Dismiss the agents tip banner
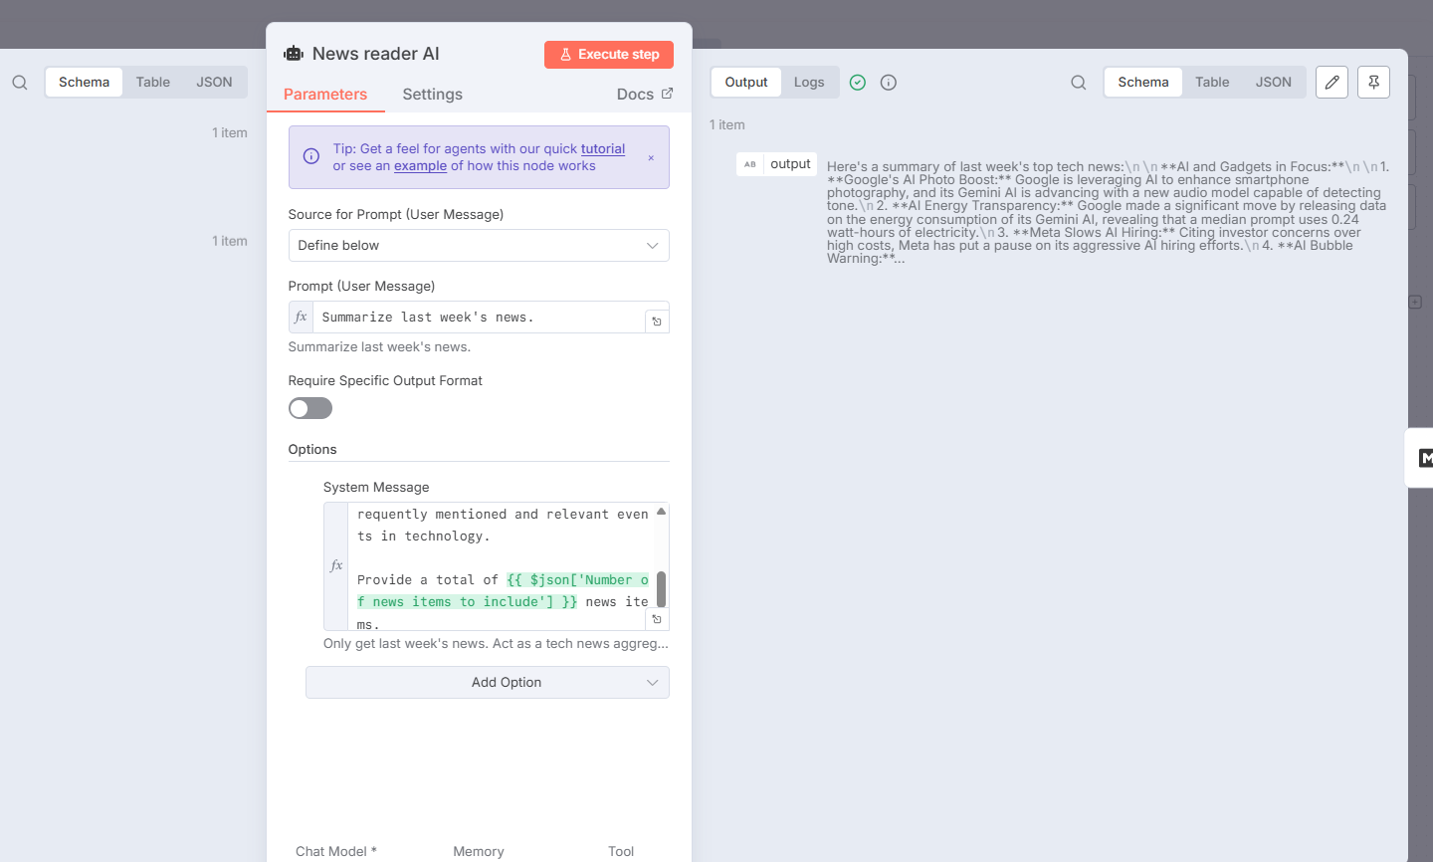The image size is (1433, 862). pos(651,158)
